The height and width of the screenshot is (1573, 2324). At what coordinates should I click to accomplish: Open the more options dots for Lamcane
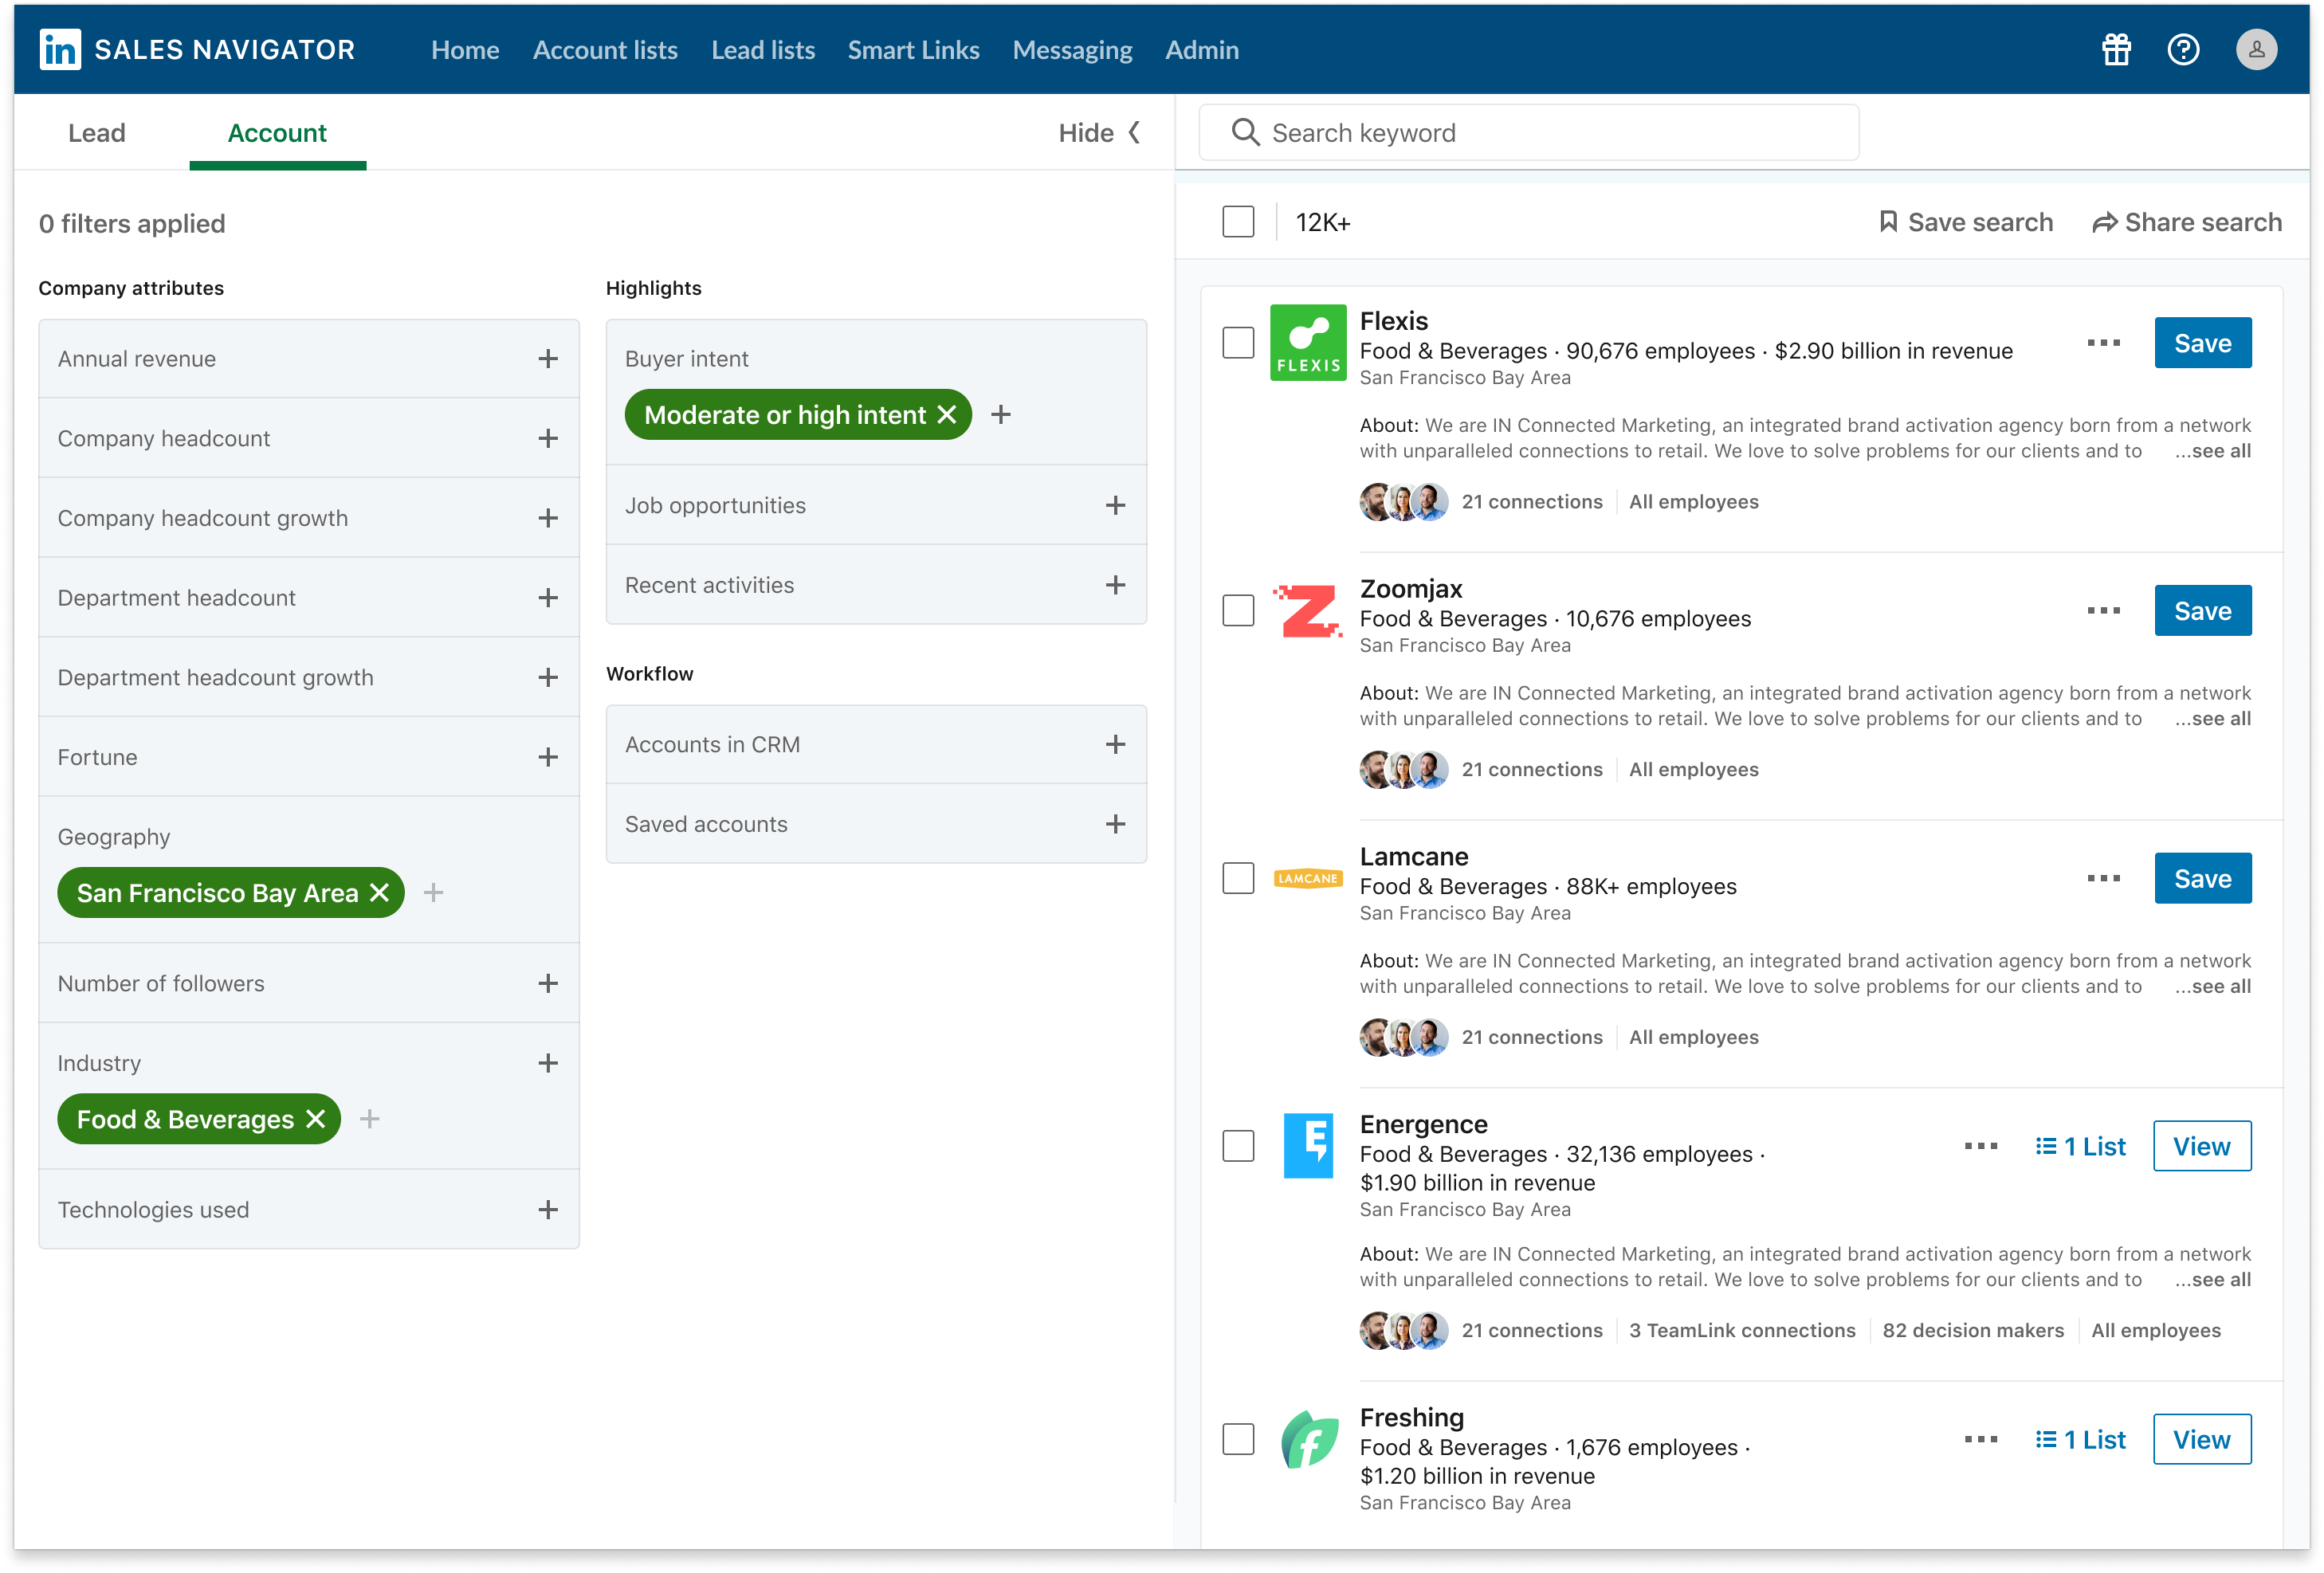(x=2103, y=878)
